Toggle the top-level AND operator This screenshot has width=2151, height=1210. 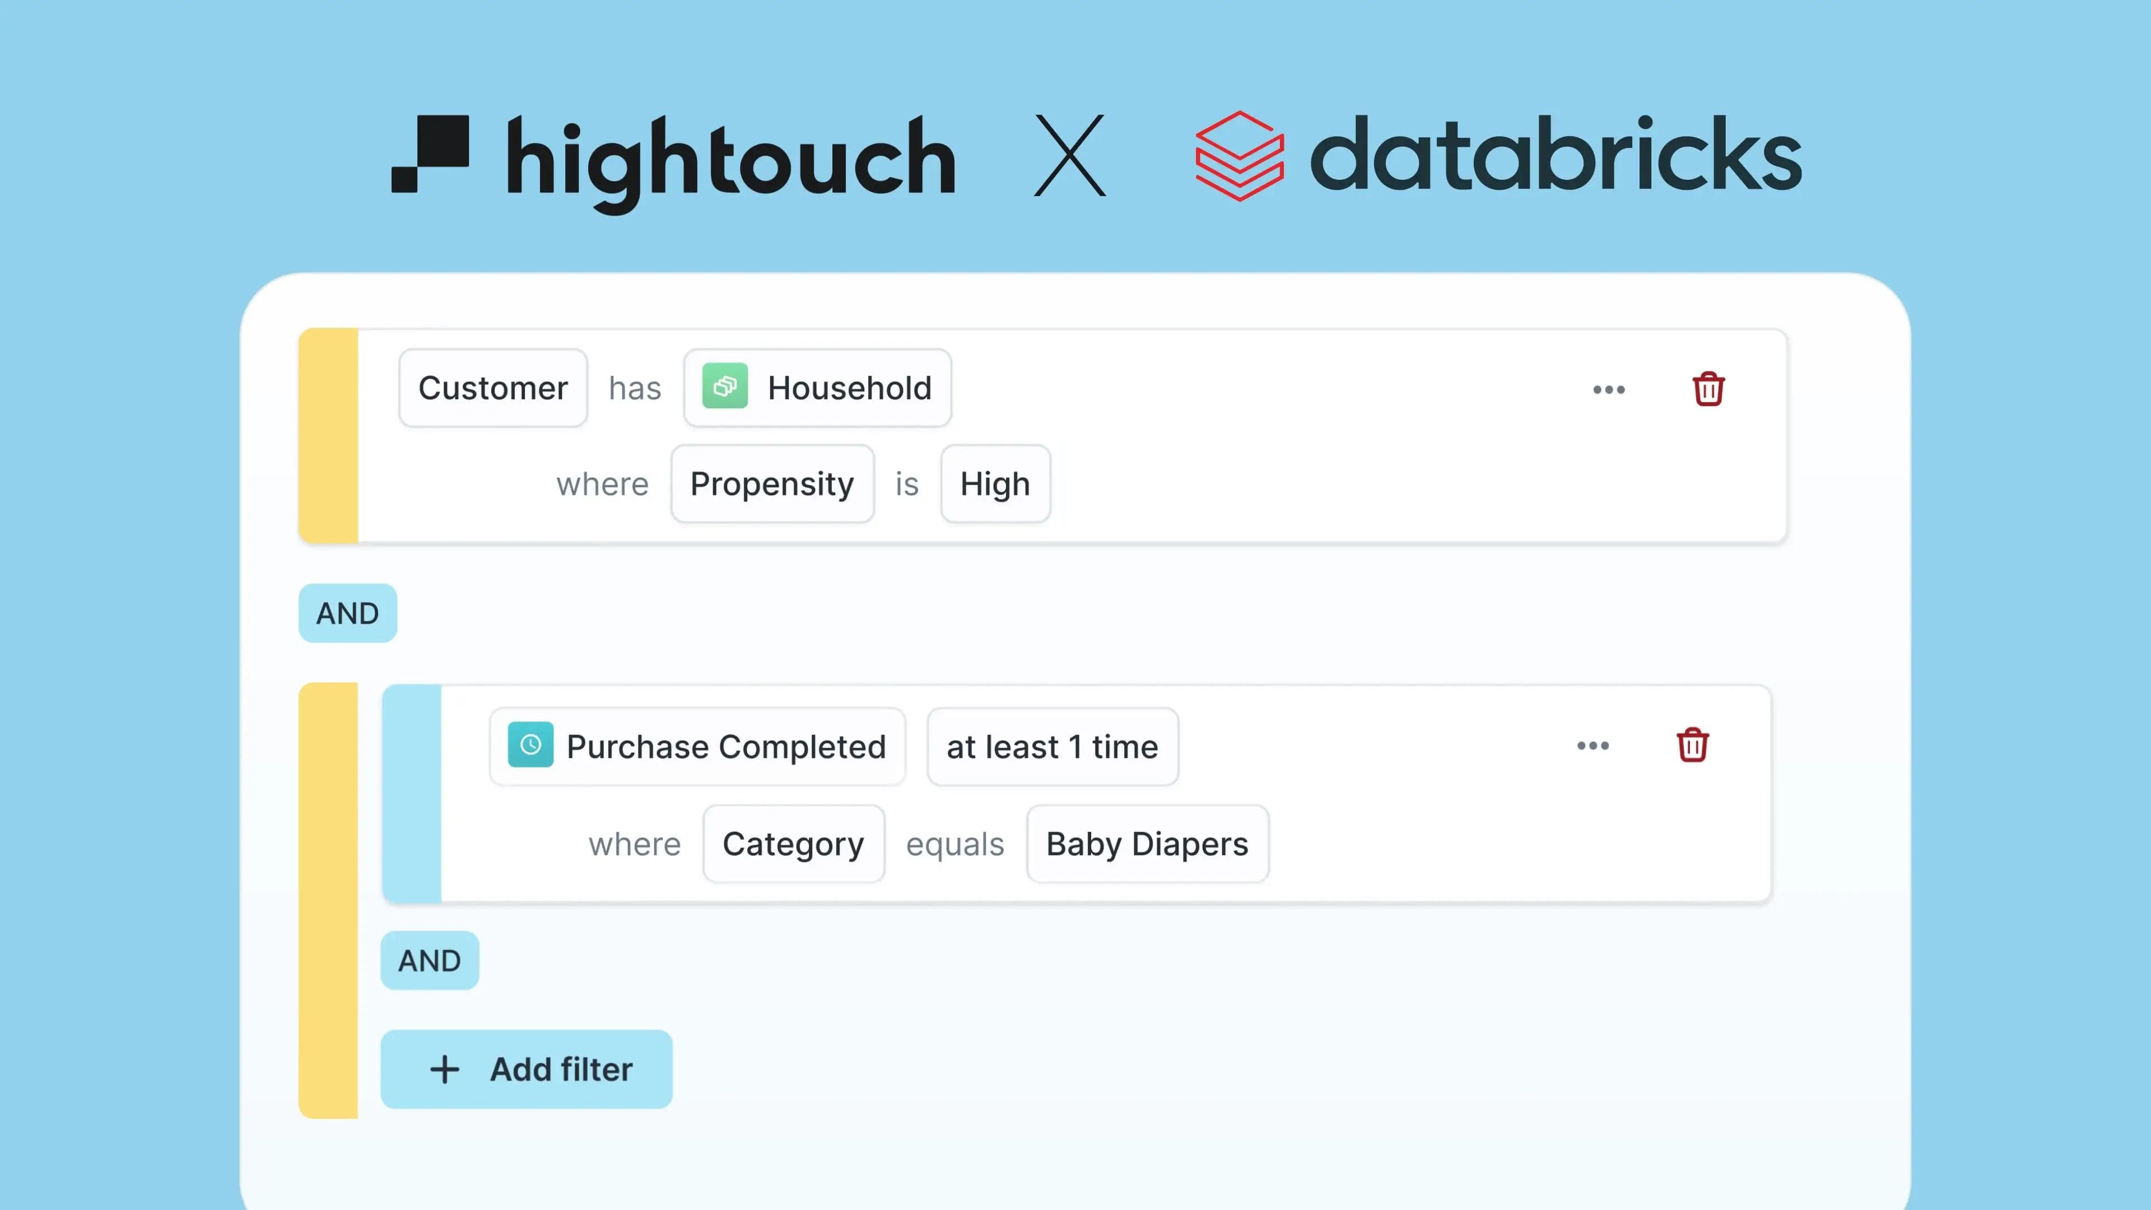(x=347, y=613)
